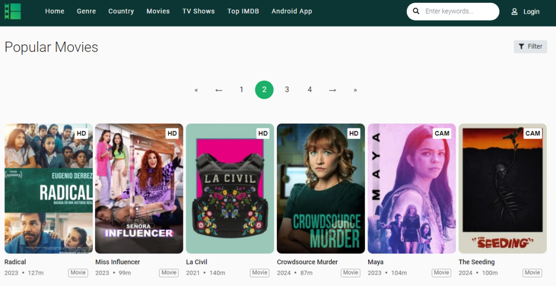This screenshot has width=556, height=286.
Task: Open the Filter options
Action: point(530,47)
